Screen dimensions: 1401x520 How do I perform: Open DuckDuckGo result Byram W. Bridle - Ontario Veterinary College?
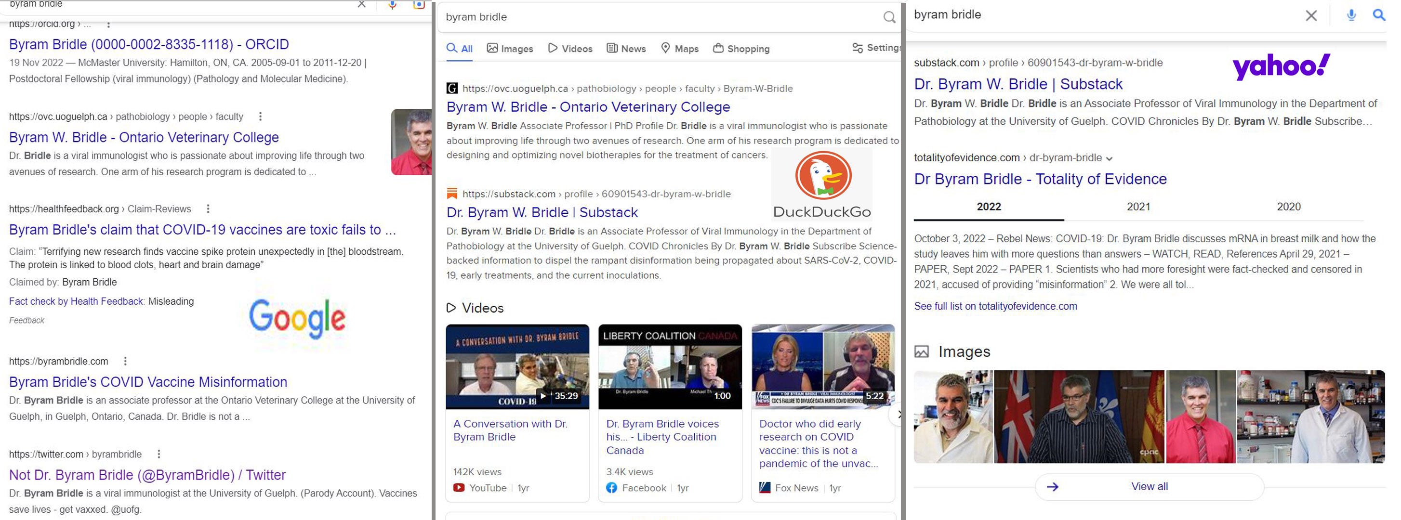pyautogui.click(x=588, y=107)
